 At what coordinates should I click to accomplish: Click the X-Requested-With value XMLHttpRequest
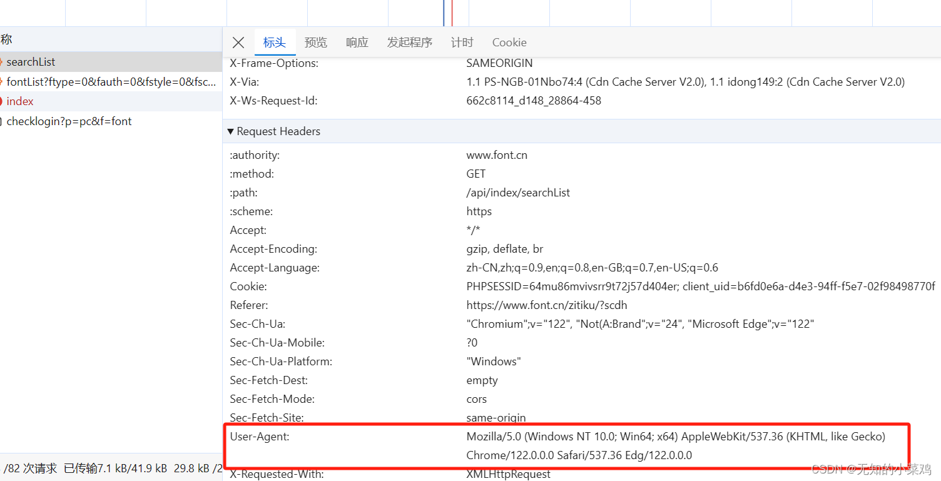click(x=509, y=474)
